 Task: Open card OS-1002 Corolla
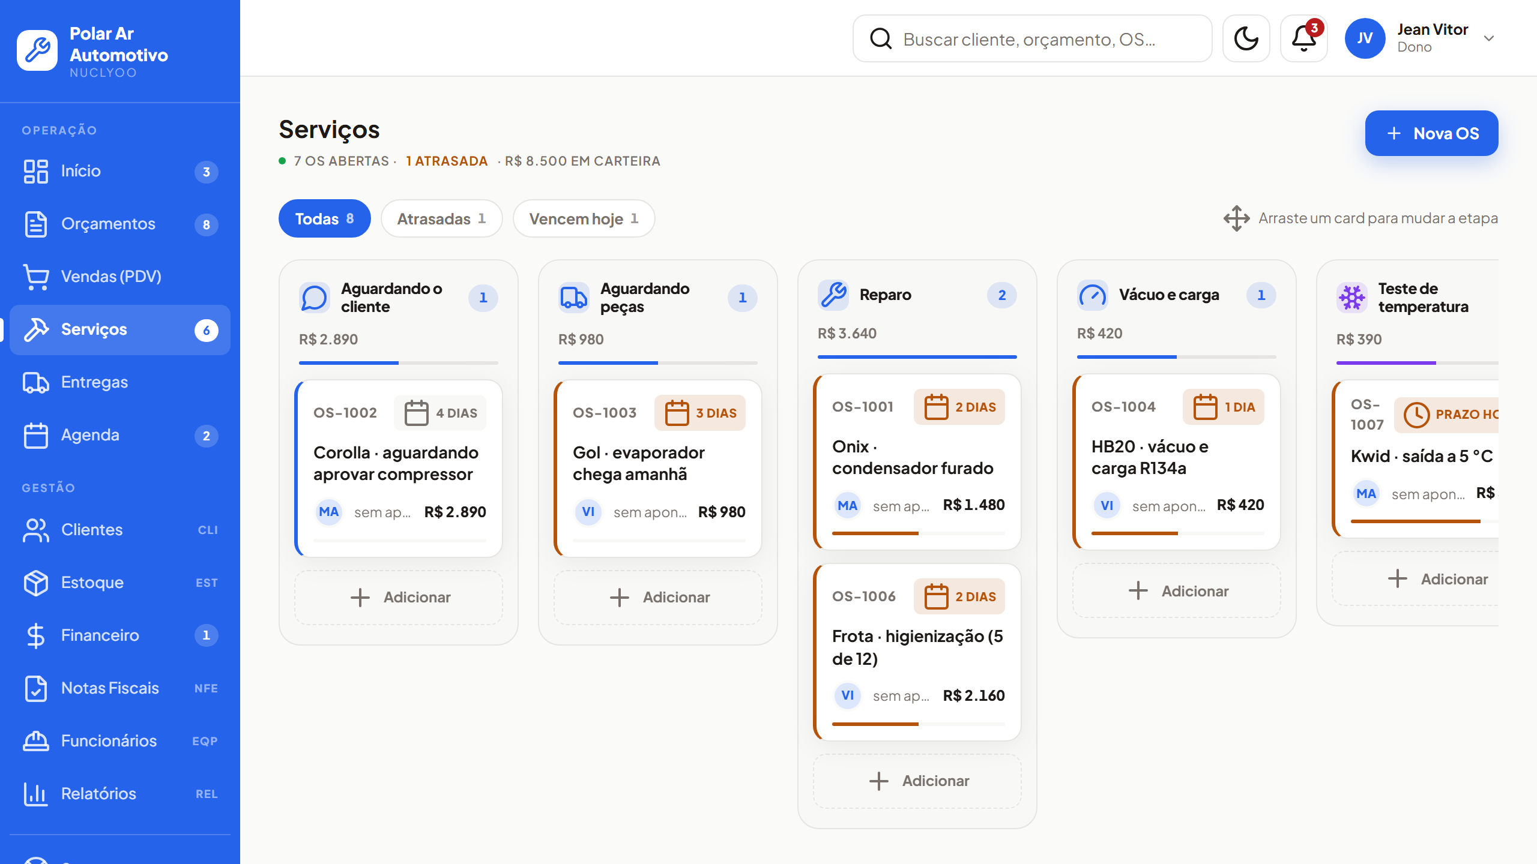click(x=399, y=469)
